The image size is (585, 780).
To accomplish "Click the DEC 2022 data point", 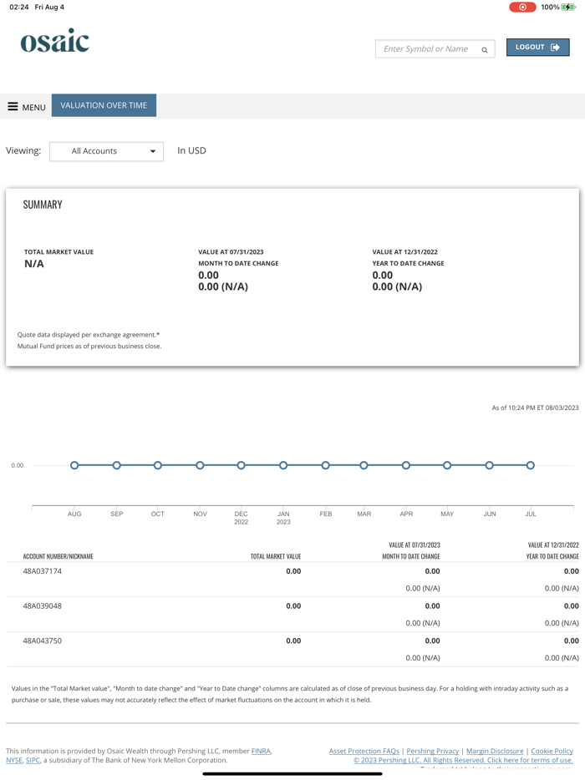I will (241, 466).
